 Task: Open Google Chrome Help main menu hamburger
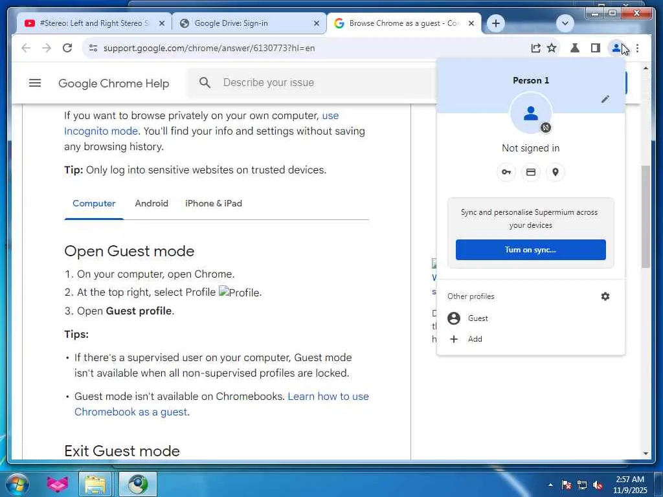[35, 83]
